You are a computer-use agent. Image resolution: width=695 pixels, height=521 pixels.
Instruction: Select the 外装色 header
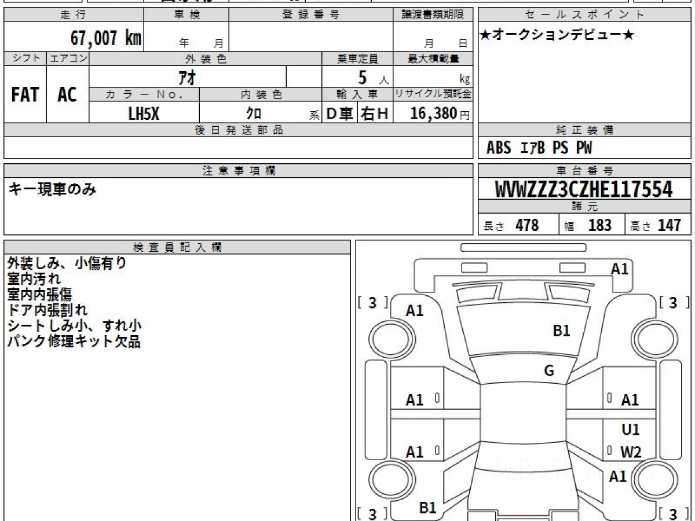tap(206, 58)
